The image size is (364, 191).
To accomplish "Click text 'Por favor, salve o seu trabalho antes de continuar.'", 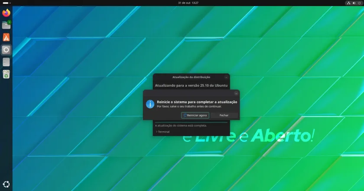I will click(189, 107).
